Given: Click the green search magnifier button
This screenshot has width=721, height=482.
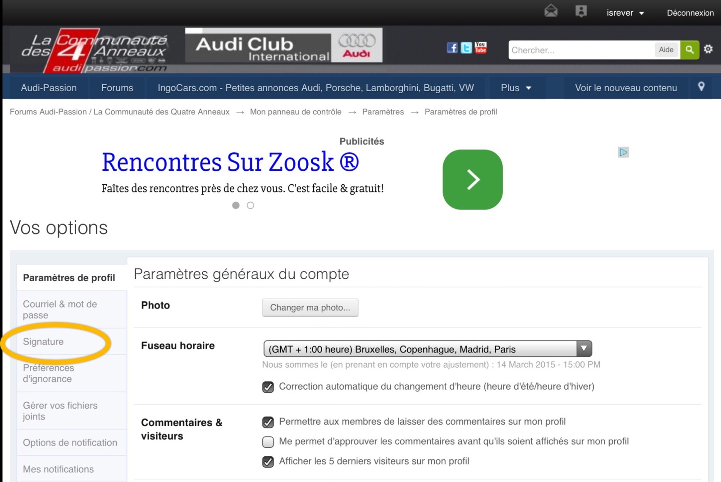Looking at the screenshot, I should coord(689,50).
